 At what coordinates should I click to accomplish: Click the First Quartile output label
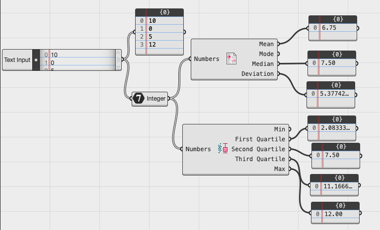pyautogui.click(x=260, y=139)
